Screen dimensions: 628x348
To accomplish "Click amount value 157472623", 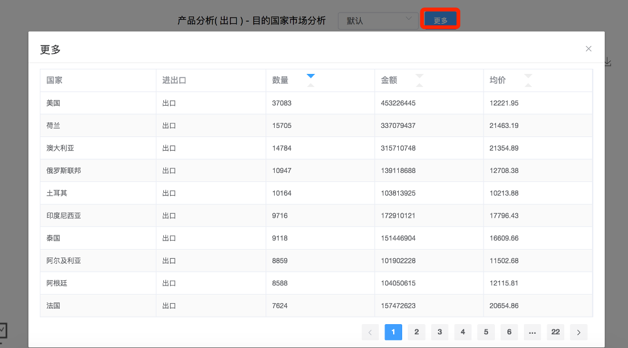I will [x=398, y=305].
